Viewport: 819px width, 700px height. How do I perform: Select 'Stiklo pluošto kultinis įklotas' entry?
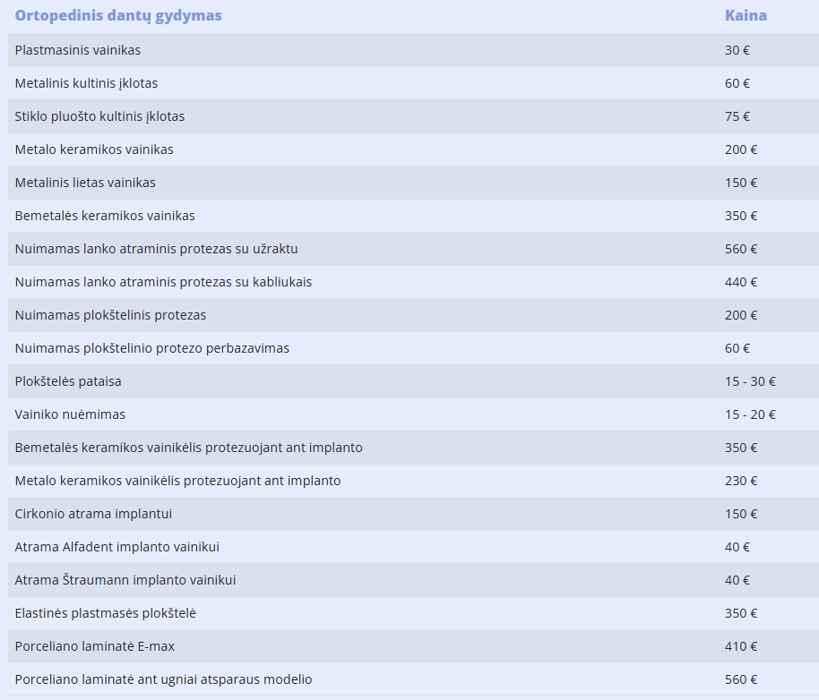pos(99,116)
